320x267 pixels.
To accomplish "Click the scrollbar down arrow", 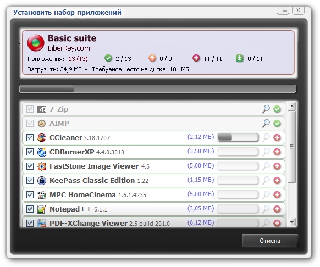I will (292, 222).
